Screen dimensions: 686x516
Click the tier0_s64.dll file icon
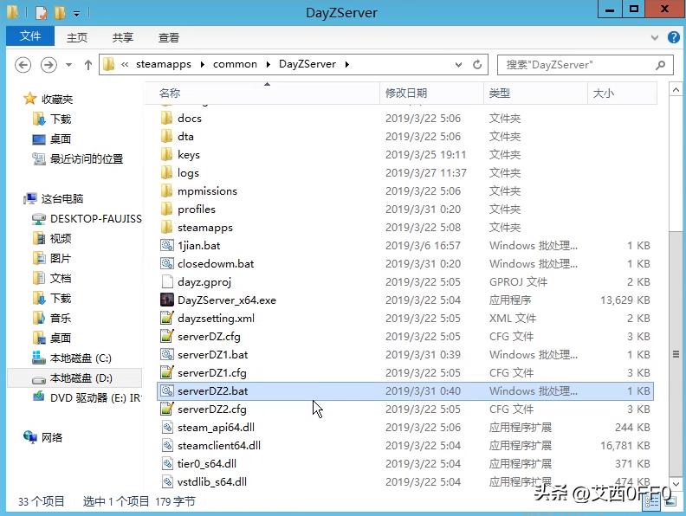(x=166, y=463)
